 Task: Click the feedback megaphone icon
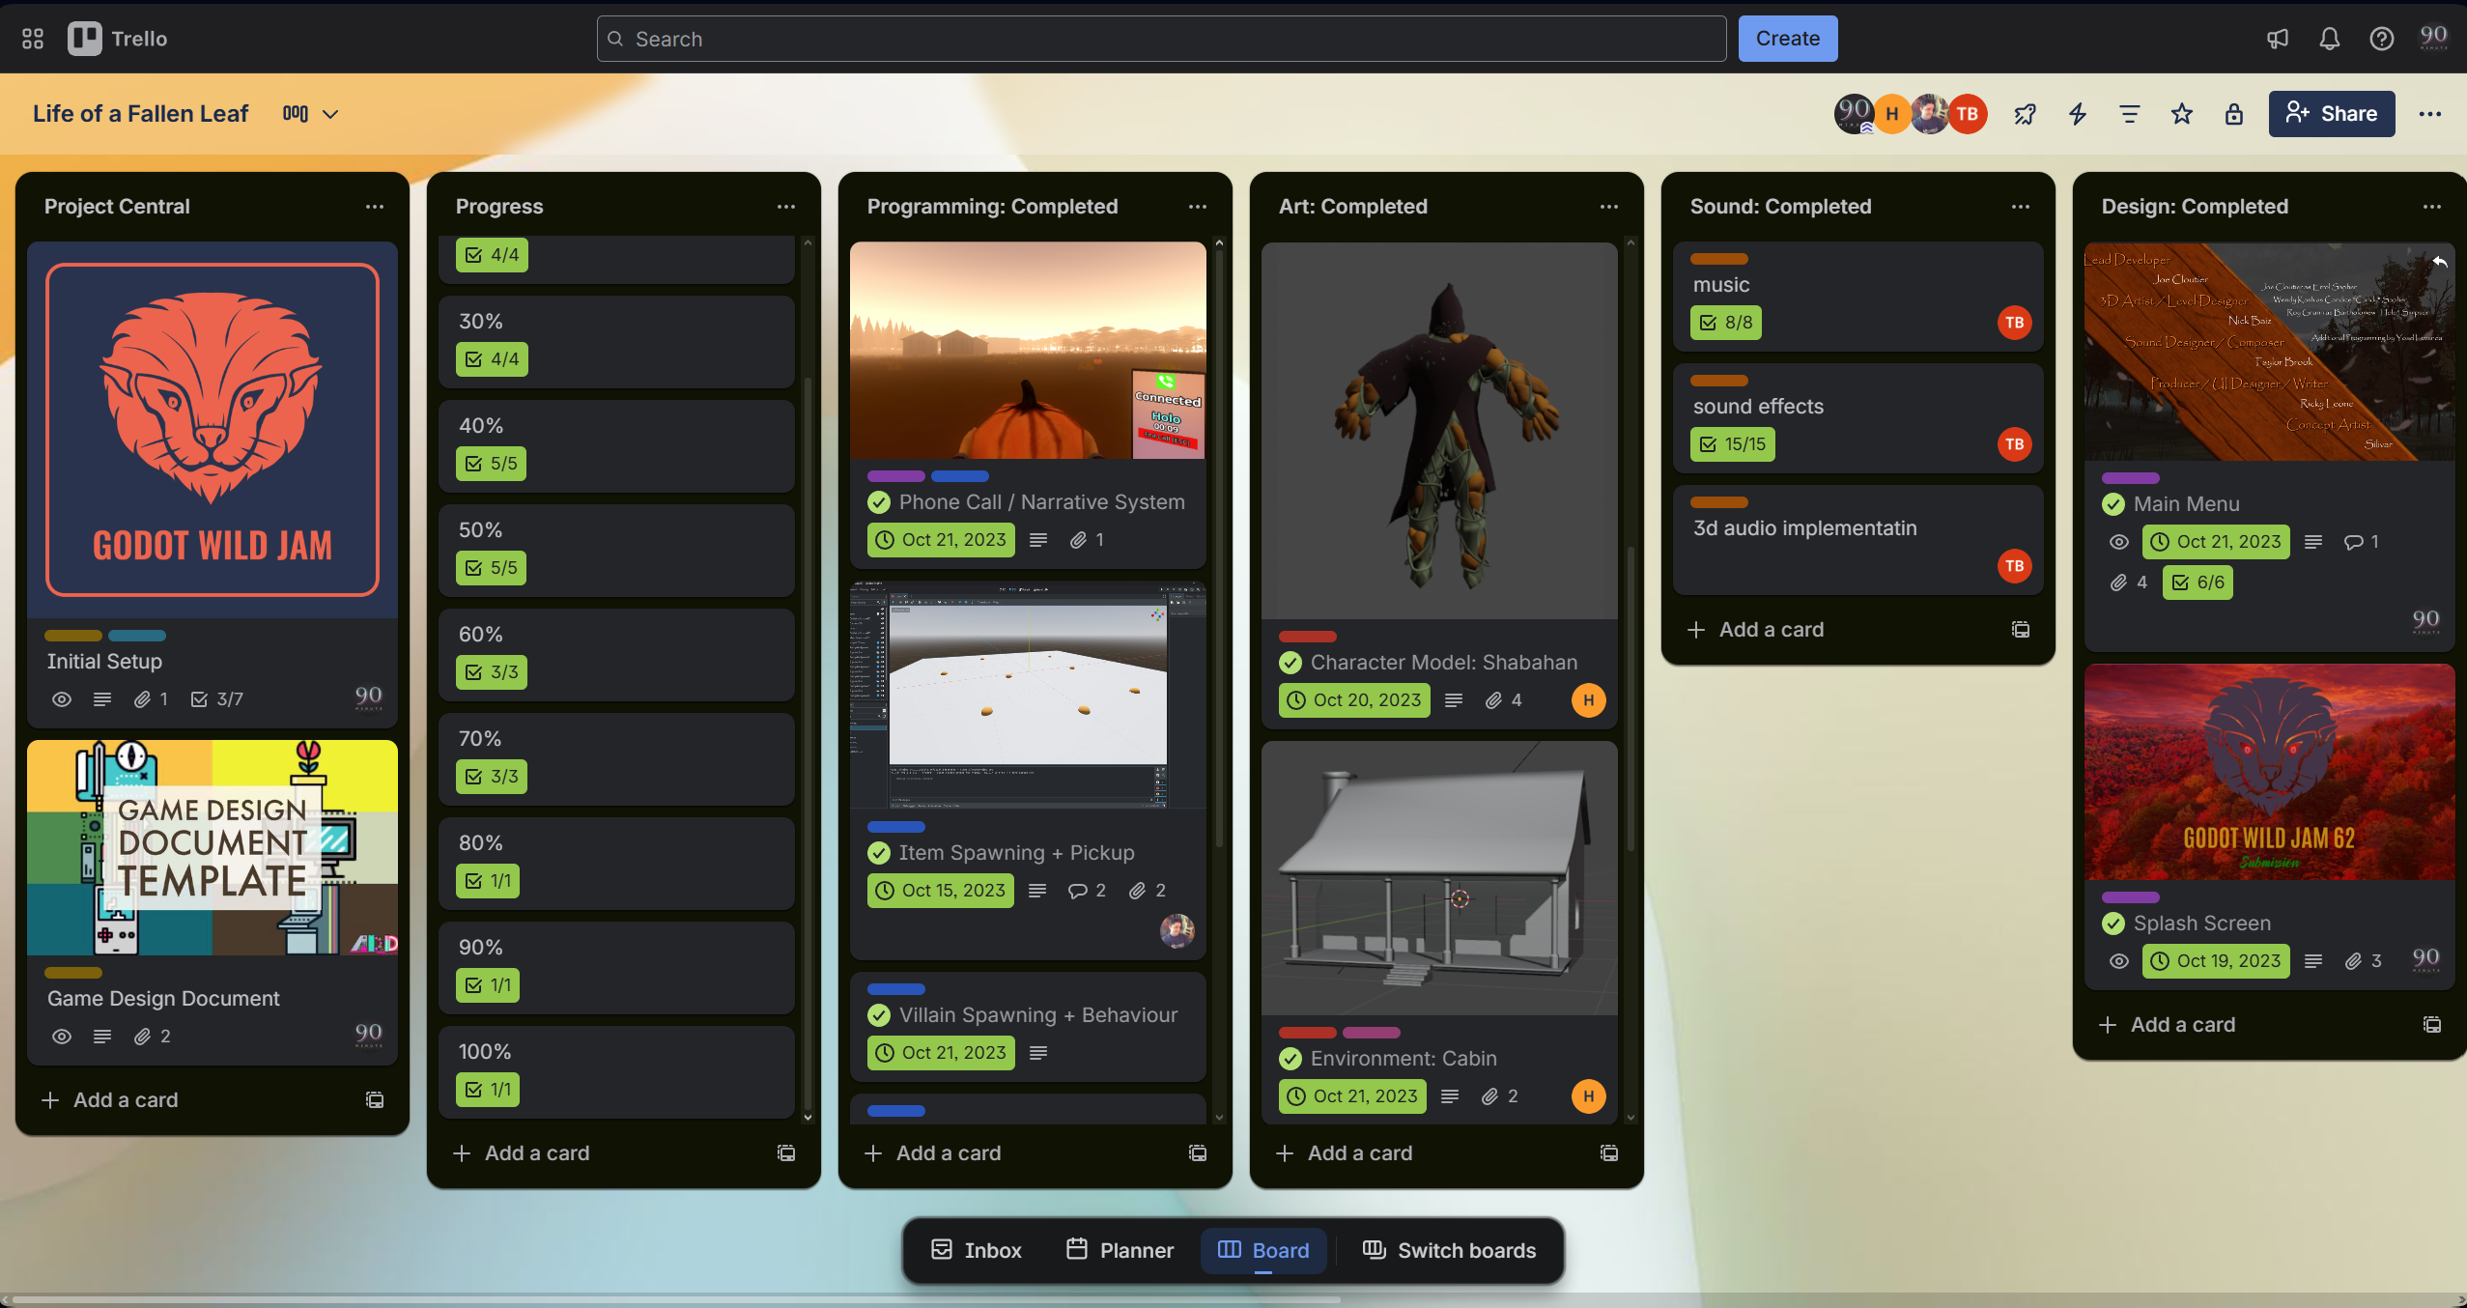(2277, 39)
